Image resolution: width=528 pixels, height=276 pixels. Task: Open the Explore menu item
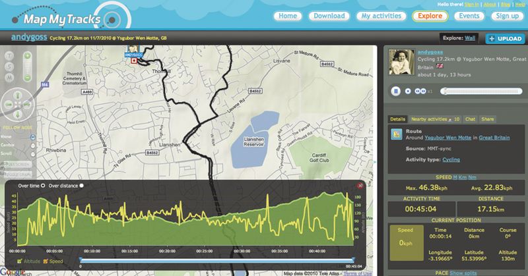pos(430,16)
